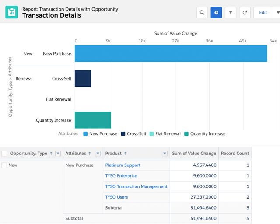Check the box for the New row

point(4,165)
